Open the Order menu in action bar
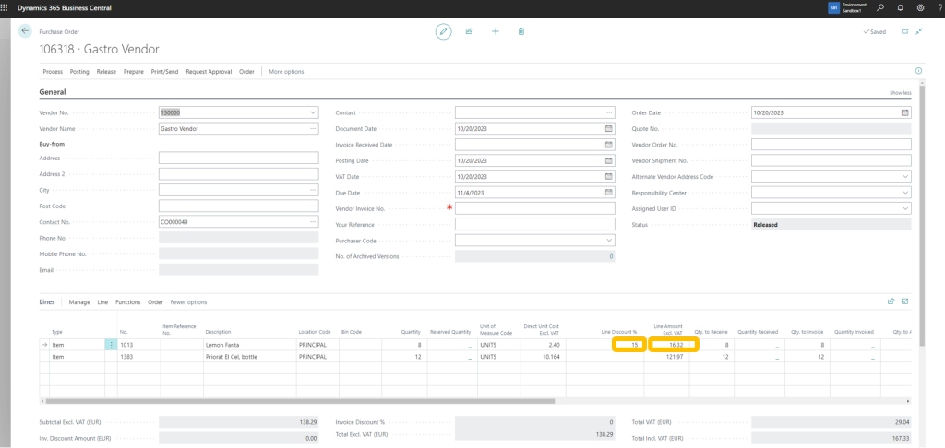945x448 pixels. [x=246, y=72]
